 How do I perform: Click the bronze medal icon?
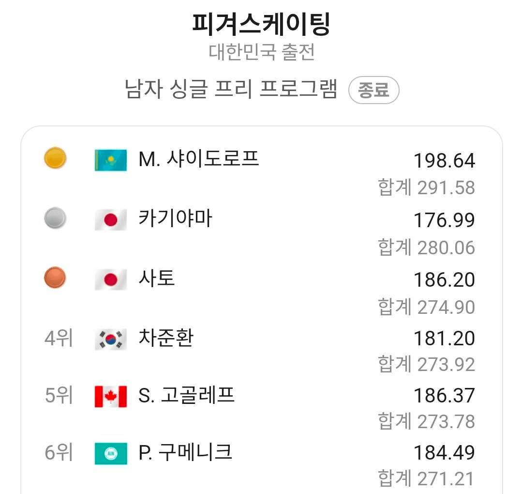click(x=55, y=278)
